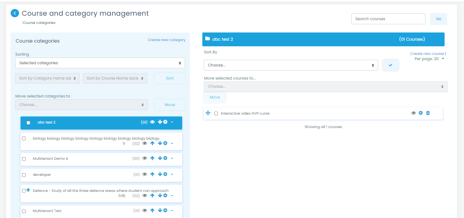Move abc test 2 category down

click(160, 122)
